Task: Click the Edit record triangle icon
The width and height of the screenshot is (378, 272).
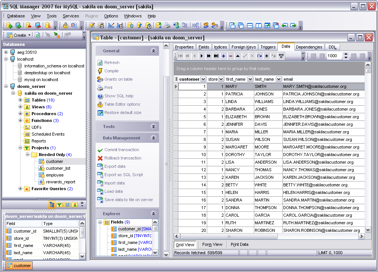Action: [238, 56]
